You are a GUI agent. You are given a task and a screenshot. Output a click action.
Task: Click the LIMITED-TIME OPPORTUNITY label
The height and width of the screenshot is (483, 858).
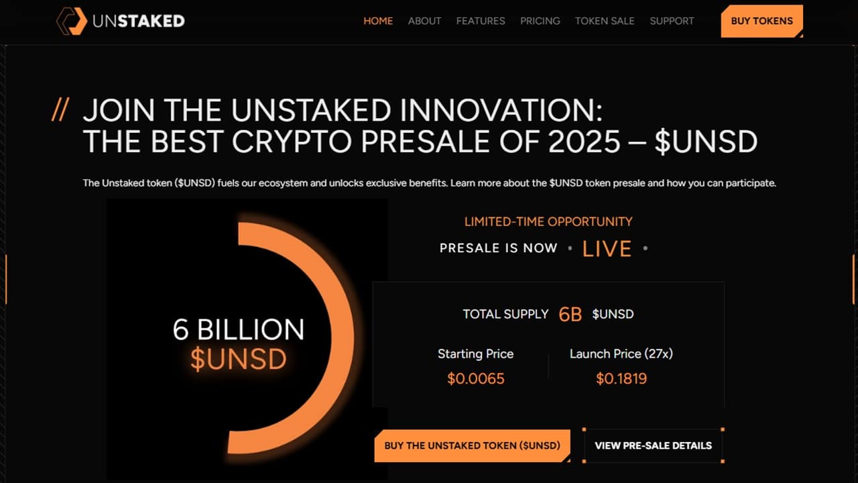tap(548, 221)
